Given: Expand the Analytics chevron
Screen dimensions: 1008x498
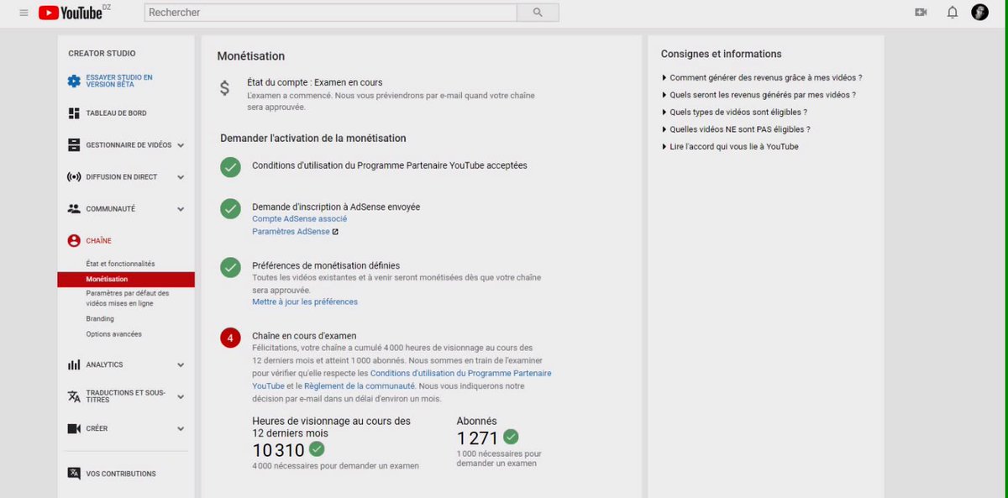Looking at the screenshot, I should pos(181,365).
